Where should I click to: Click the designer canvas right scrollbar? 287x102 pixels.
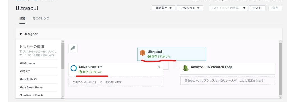coord(281,69)
